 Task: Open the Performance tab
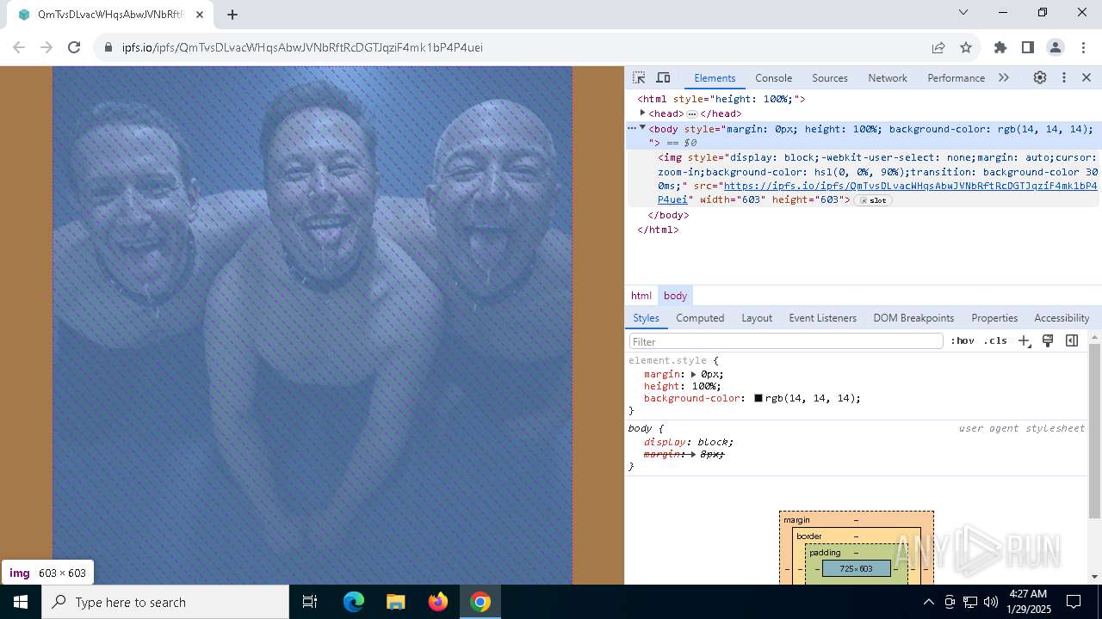tap(956, 77)
